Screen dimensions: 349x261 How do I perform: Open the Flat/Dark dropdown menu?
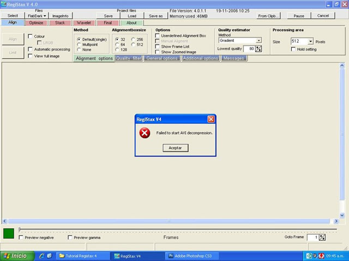coord(37,16)
